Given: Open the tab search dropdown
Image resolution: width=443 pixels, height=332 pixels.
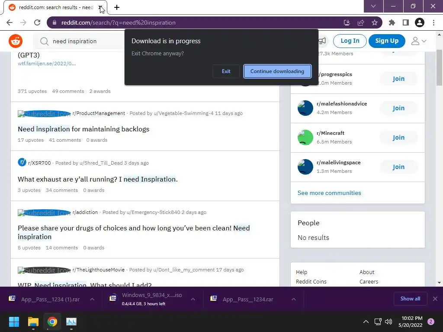Looking at the screenshot, I should [x=373, y=6].
